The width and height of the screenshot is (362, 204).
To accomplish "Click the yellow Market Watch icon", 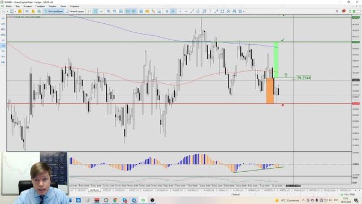I will 20,11.
